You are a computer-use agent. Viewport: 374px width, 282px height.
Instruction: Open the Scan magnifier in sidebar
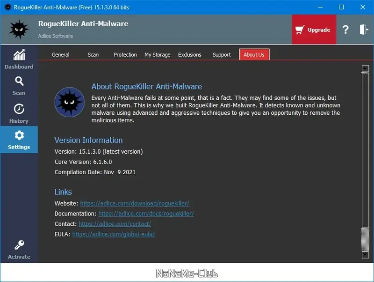[19, 86]
